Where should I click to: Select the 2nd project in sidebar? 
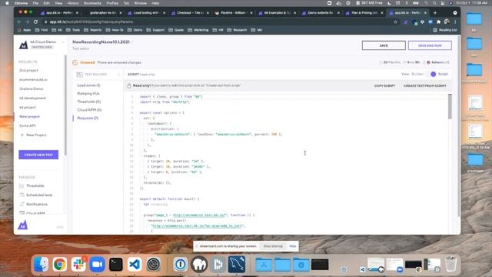(x=29, y=70)
